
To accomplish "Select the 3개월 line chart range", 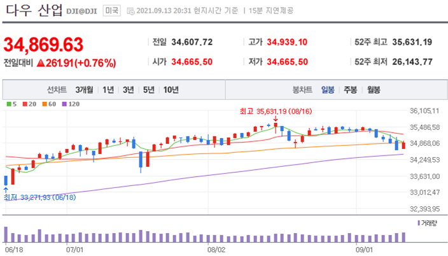I will tap(84, 90).
